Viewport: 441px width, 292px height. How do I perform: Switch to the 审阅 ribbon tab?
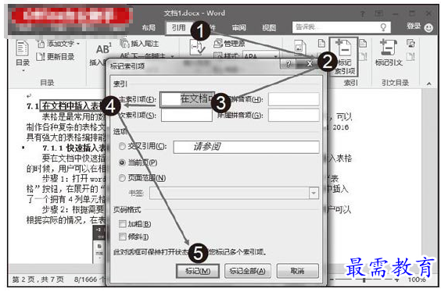point(238,27)
